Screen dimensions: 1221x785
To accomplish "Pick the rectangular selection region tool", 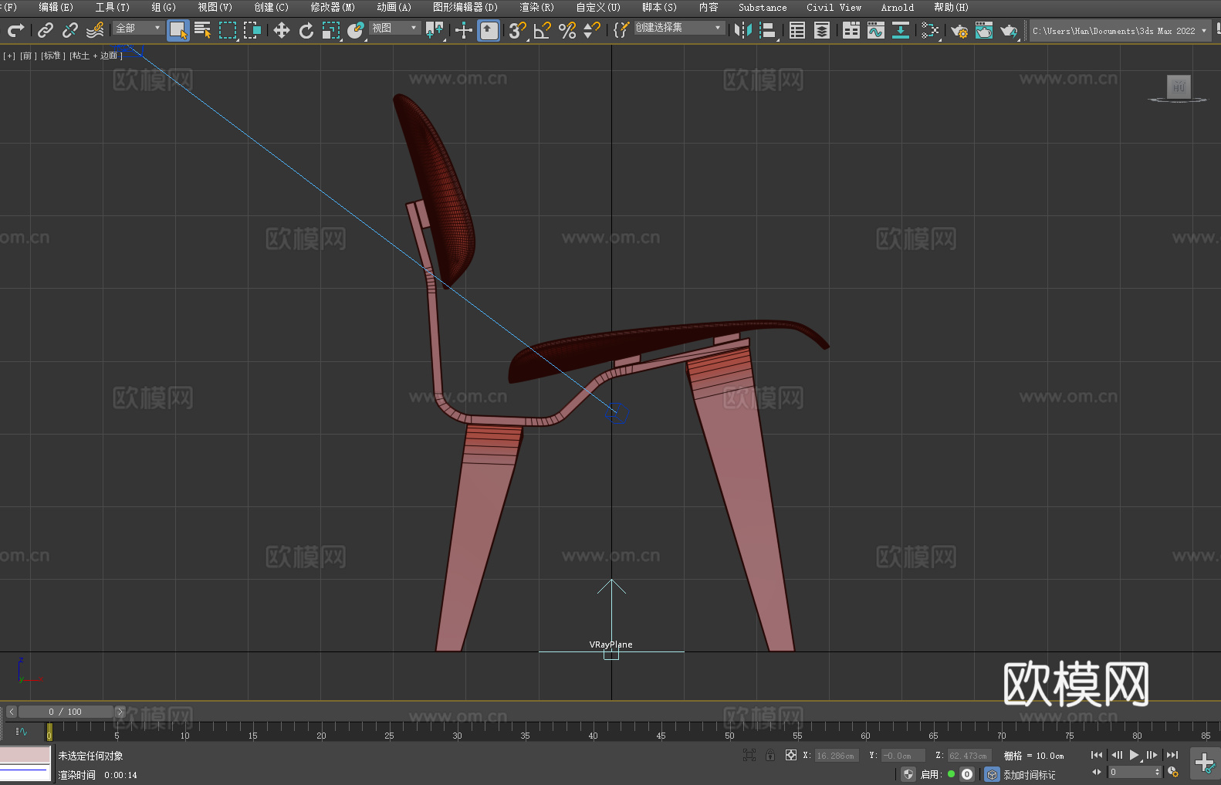I will pyautogui.click(x=228, y=30).
